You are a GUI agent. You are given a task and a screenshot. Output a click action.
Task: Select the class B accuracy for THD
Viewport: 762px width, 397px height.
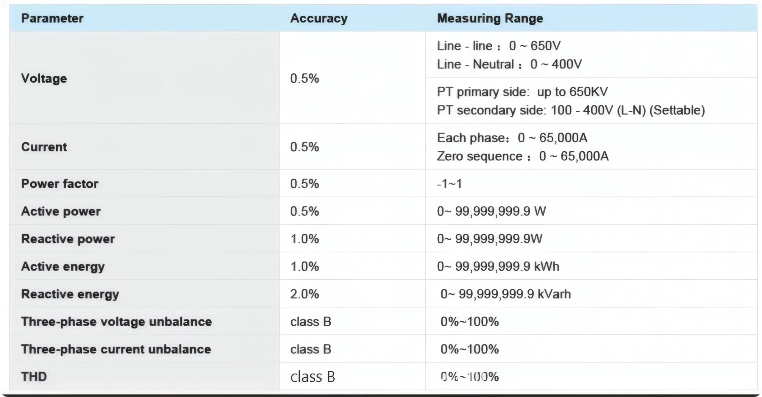point(313,377)
